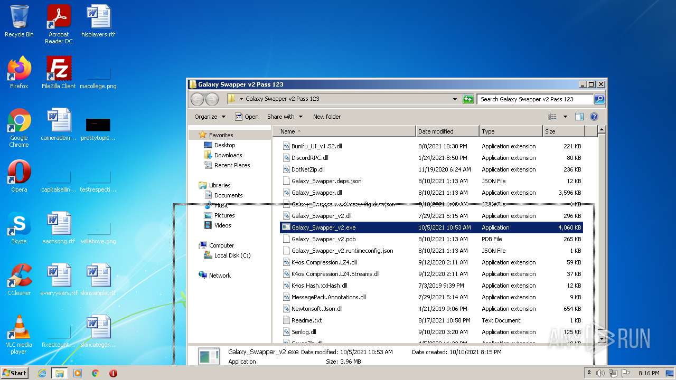676x380 pixels.
Task: Launch Skype from the desktop
Action: (x=19, y=228)
